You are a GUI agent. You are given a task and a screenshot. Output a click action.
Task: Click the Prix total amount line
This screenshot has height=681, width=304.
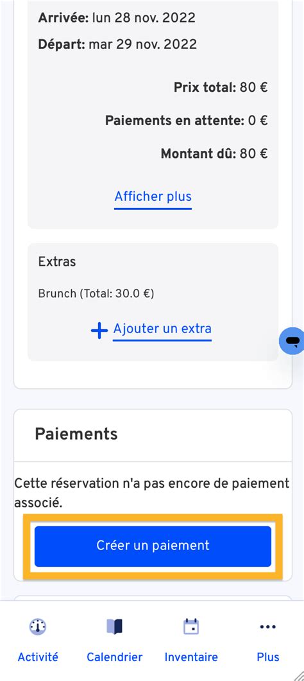[x=221, y=87]
